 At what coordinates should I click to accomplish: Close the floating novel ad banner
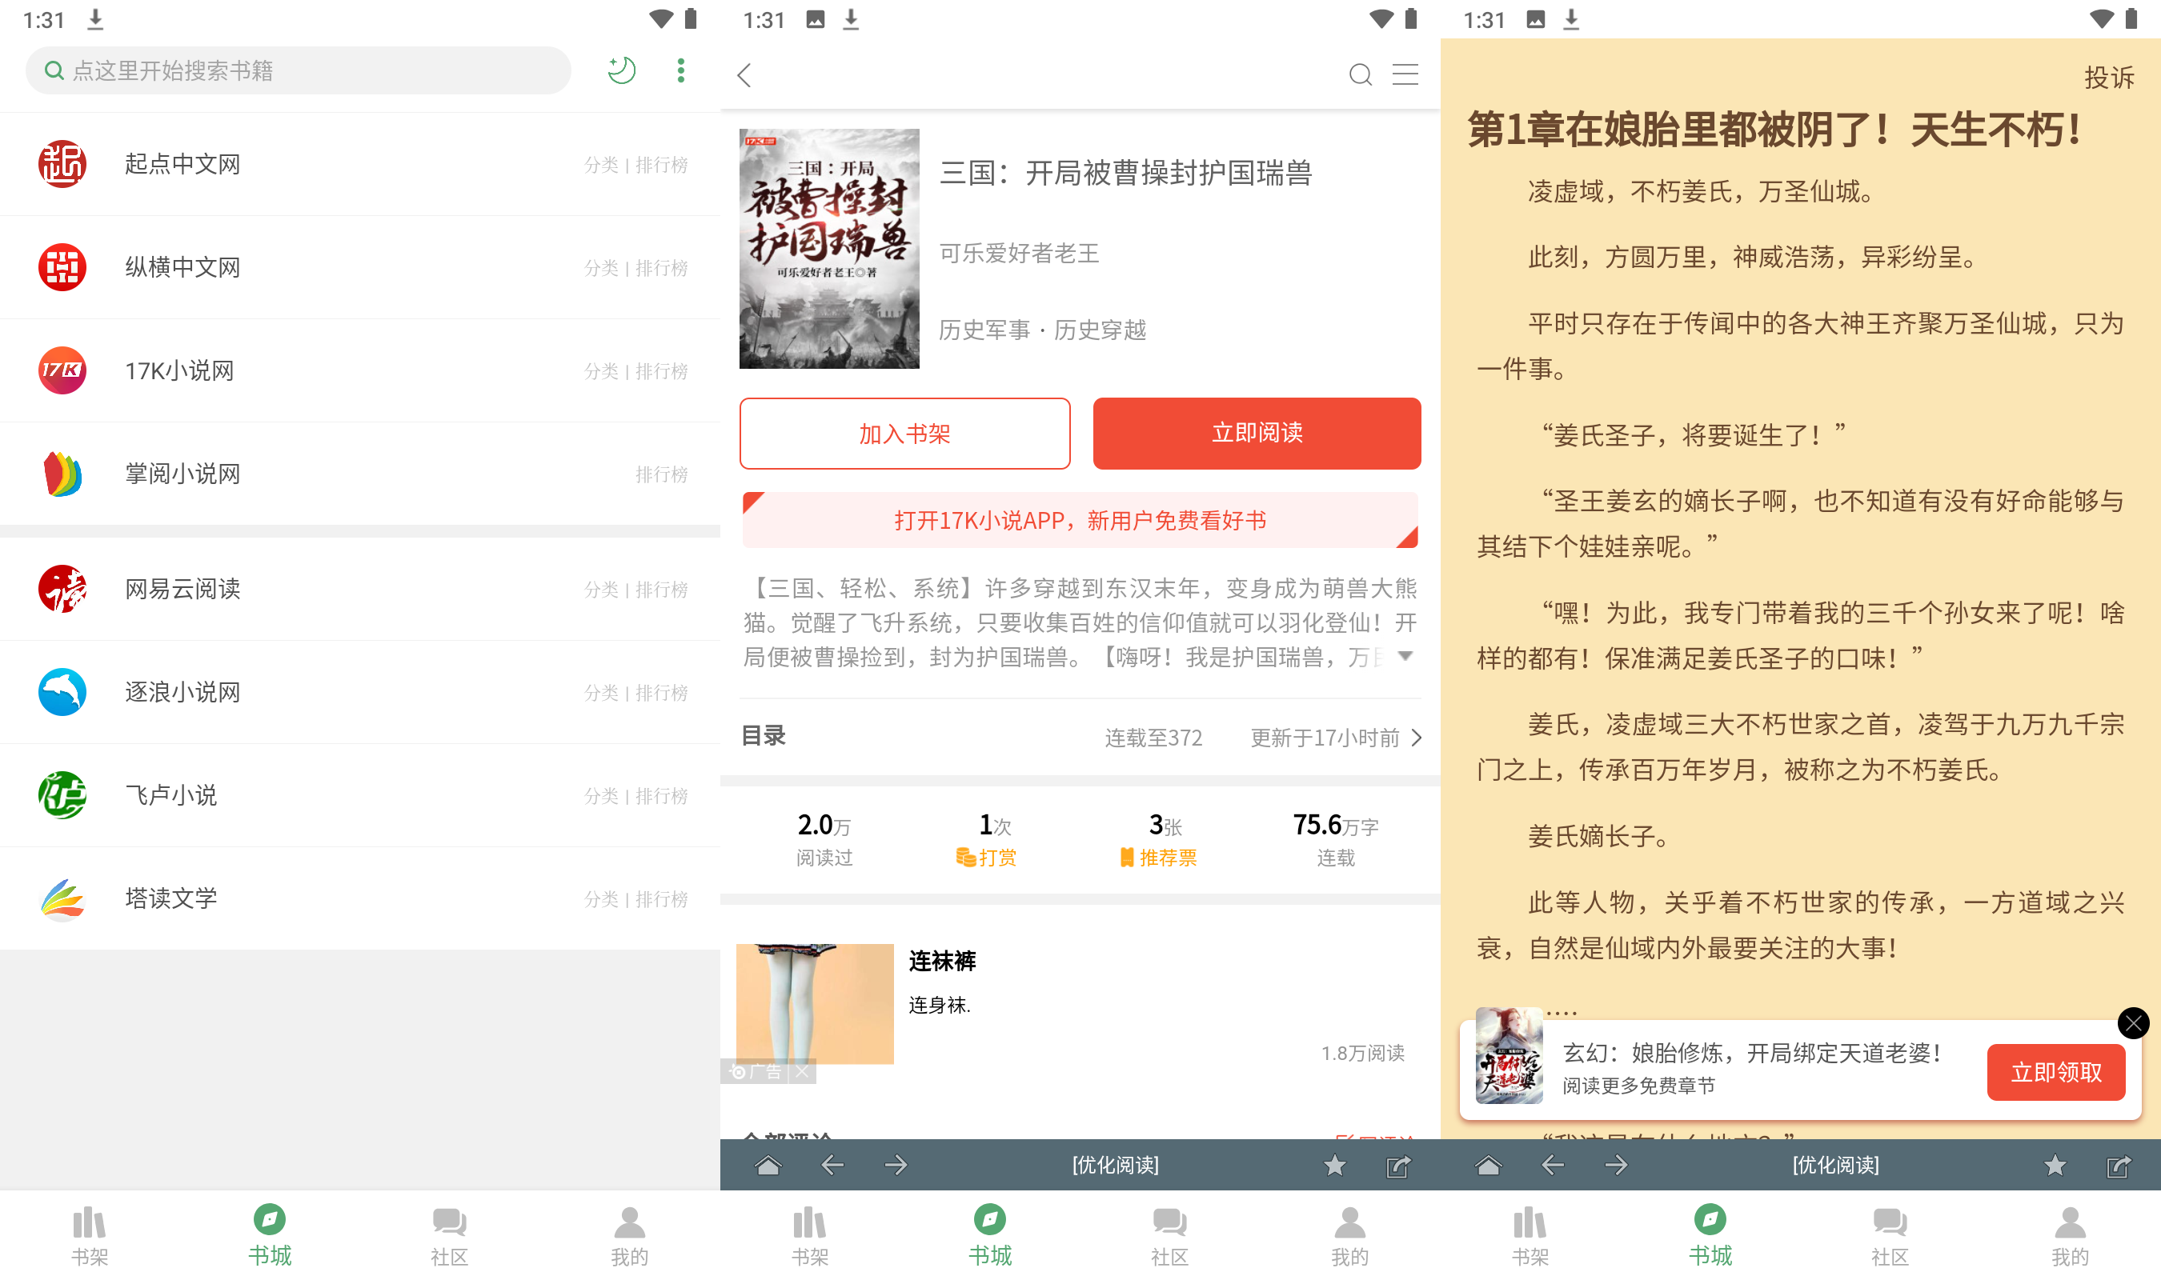pyautogui.click(x=2132, y=1023)
